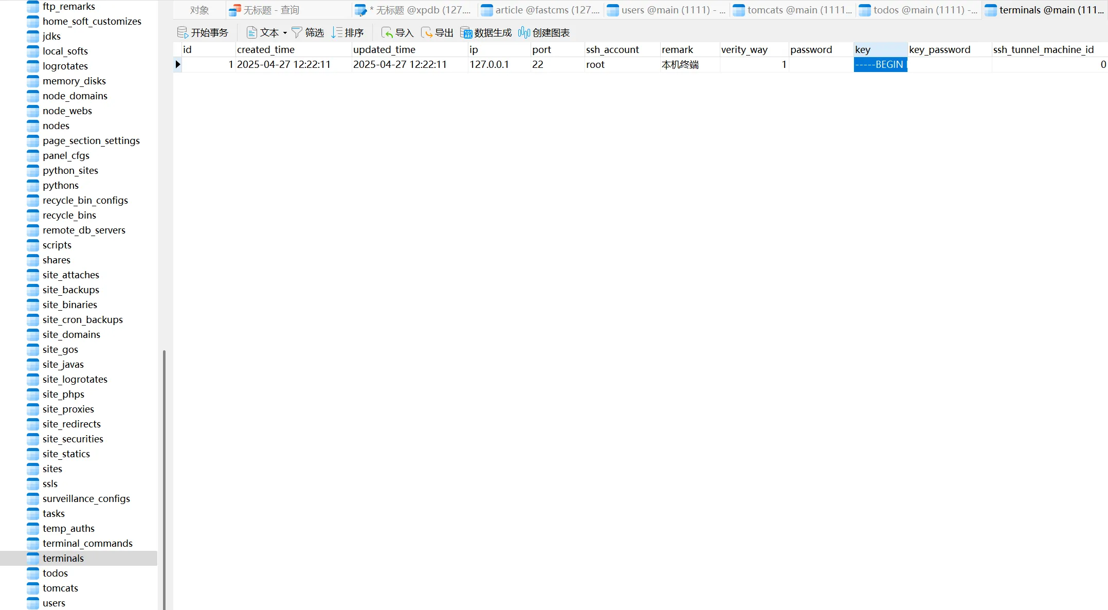Viewport: 1108px width, 610px height.
Task: Open the Filter (筛选) funnel tool
Action: (x=297, y=32)
